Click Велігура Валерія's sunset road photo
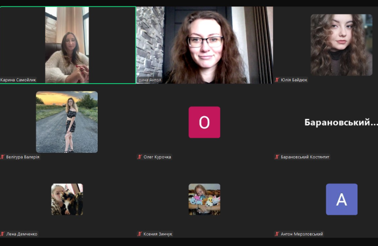This screenshot has height=246, width=378. (67, 122)
